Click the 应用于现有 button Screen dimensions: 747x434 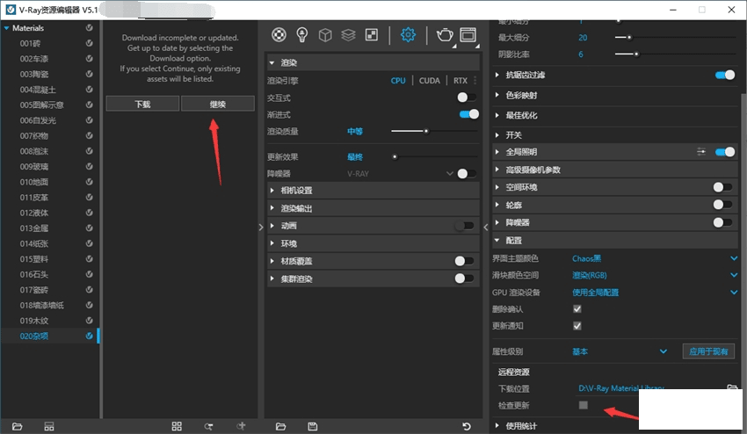tap(708, 351)
